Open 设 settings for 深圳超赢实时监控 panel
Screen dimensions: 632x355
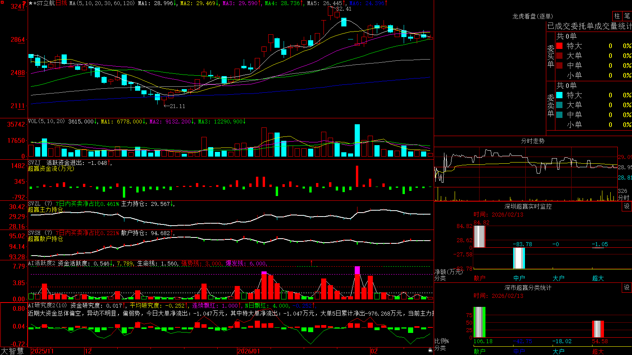point(627,206)
